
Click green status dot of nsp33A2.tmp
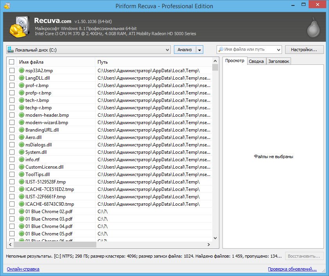click(22, 70)
